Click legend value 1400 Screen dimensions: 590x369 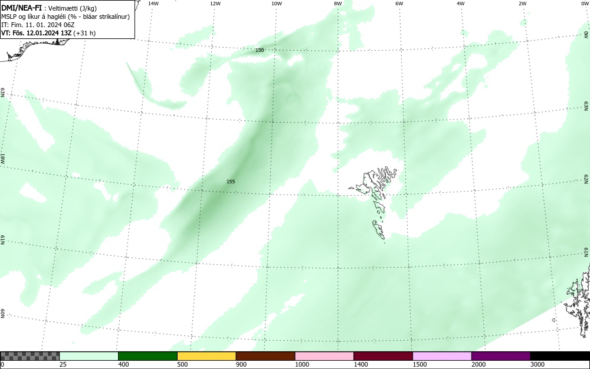[360, 364]
